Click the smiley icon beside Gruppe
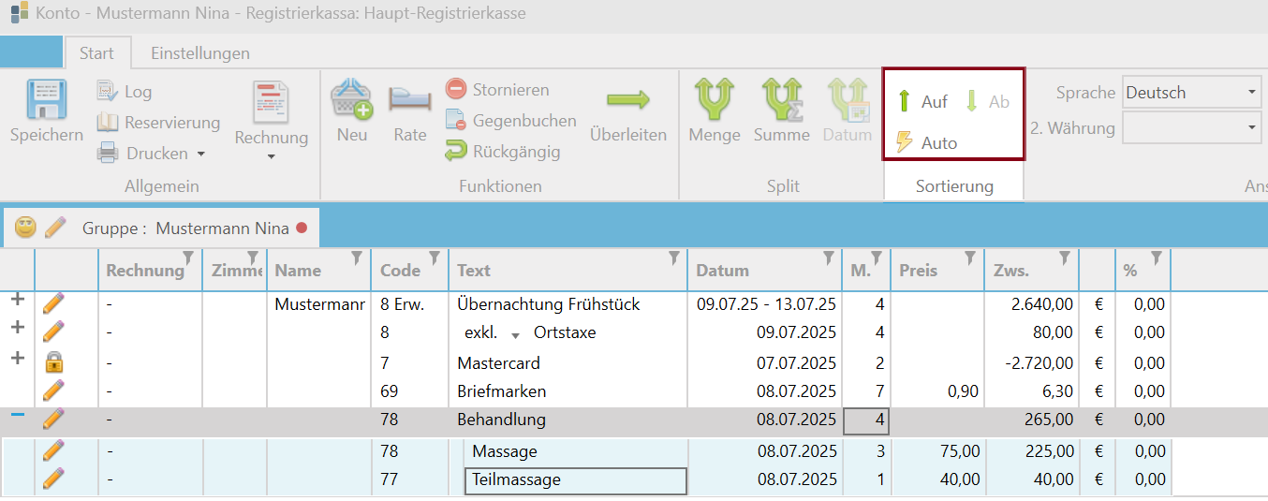Screen dimensions: 1268x501 pos(25,227)
